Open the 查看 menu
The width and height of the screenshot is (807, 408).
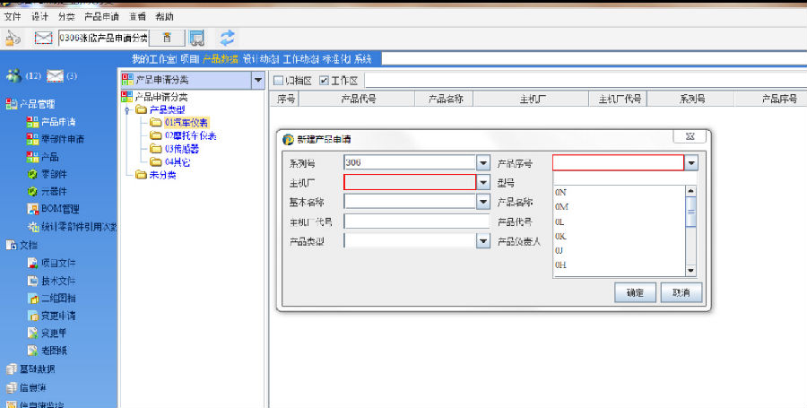(x=137, y=16)
